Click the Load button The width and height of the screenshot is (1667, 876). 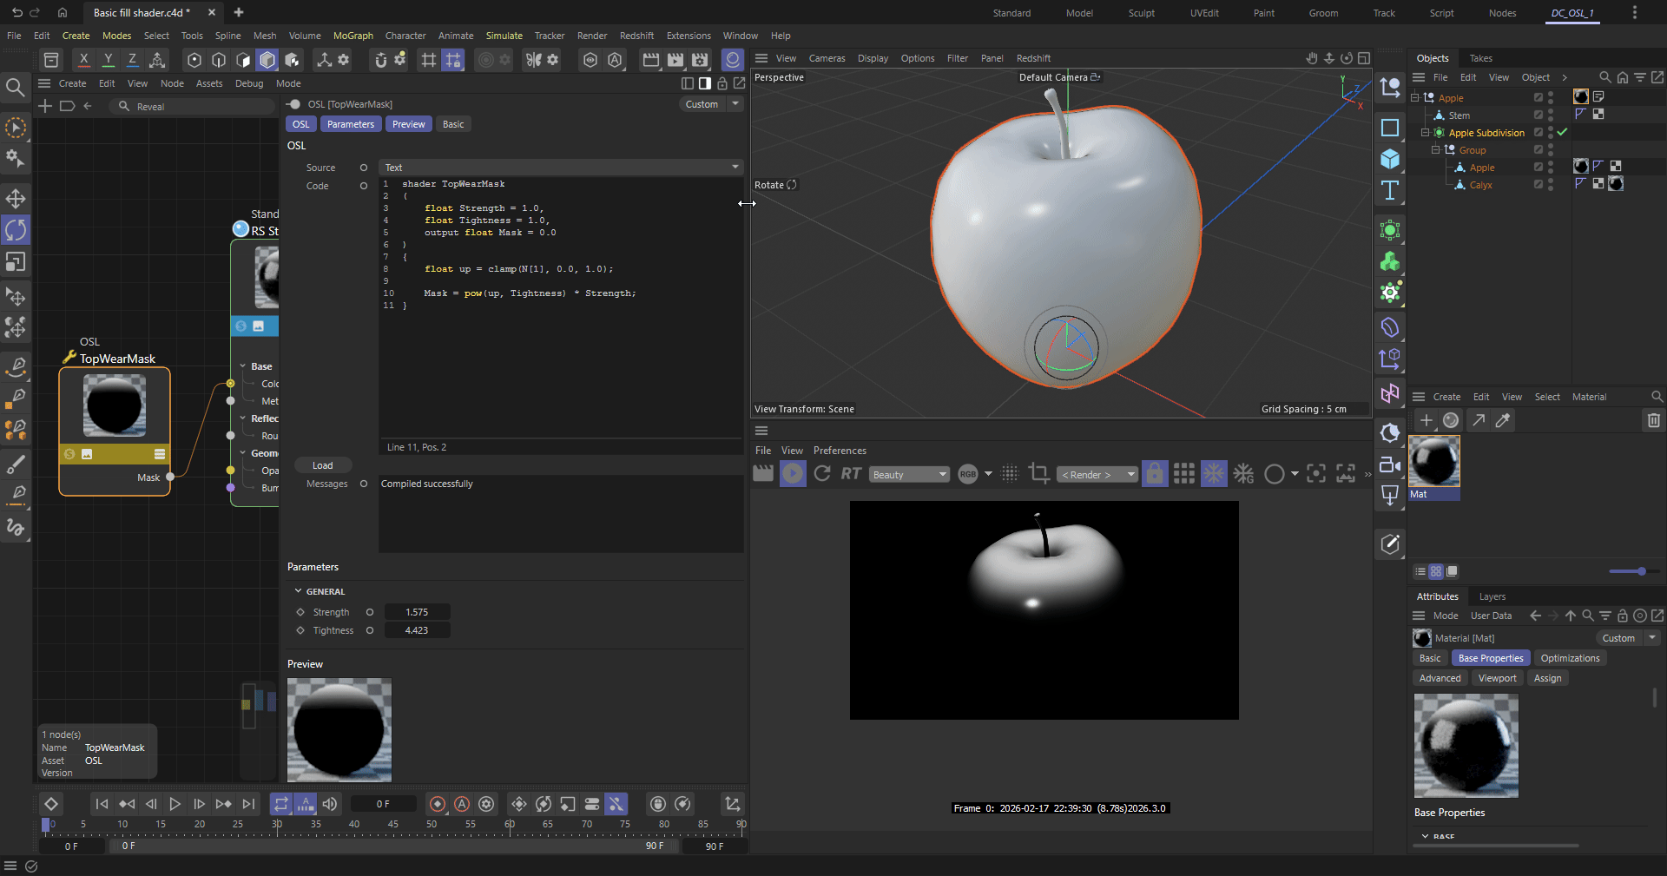(323, 465)
